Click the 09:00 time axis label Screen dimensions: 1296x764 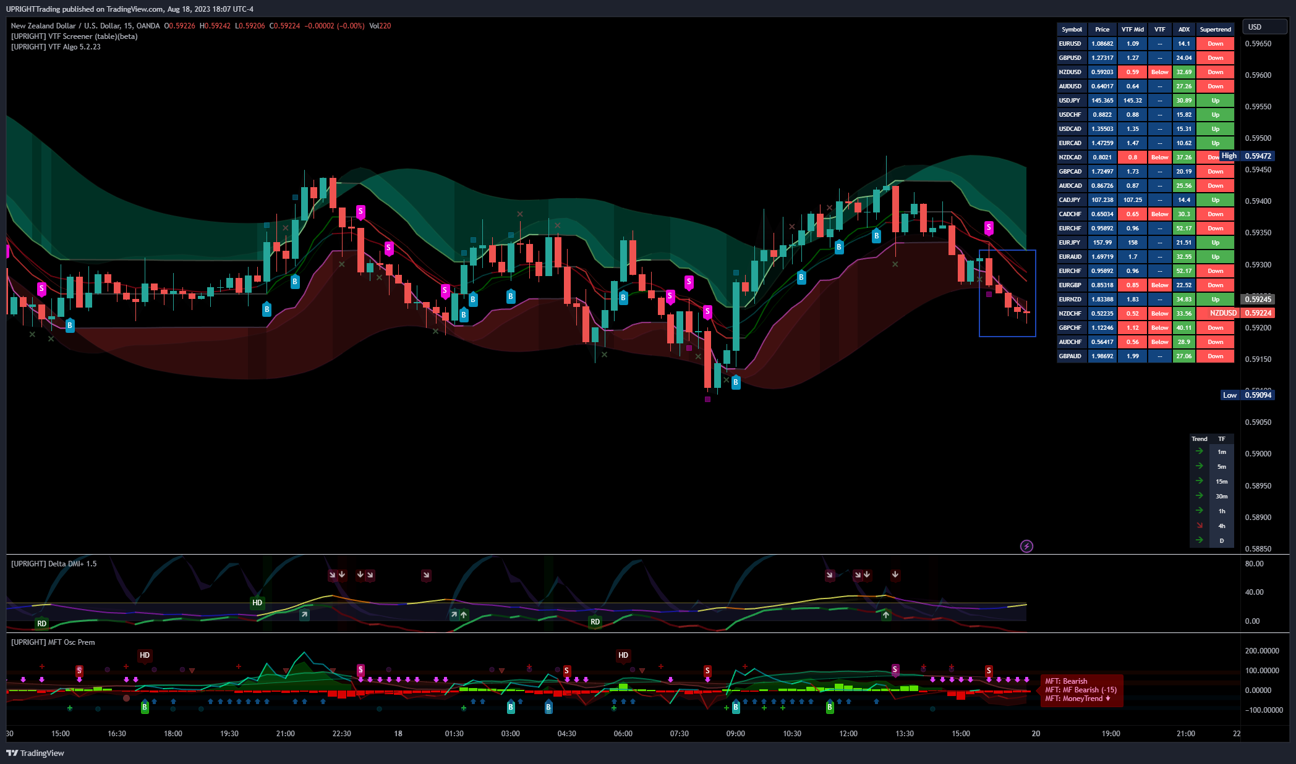tap(735, 734)
